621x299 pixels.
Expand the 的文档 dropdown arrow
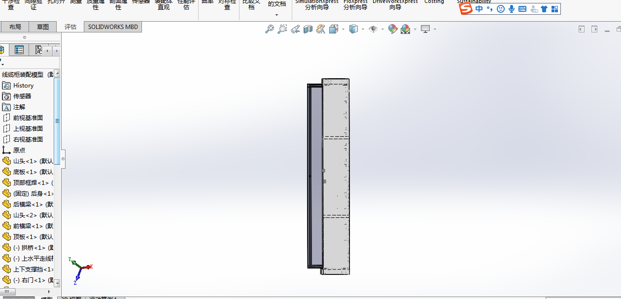(x=276, y=15)
